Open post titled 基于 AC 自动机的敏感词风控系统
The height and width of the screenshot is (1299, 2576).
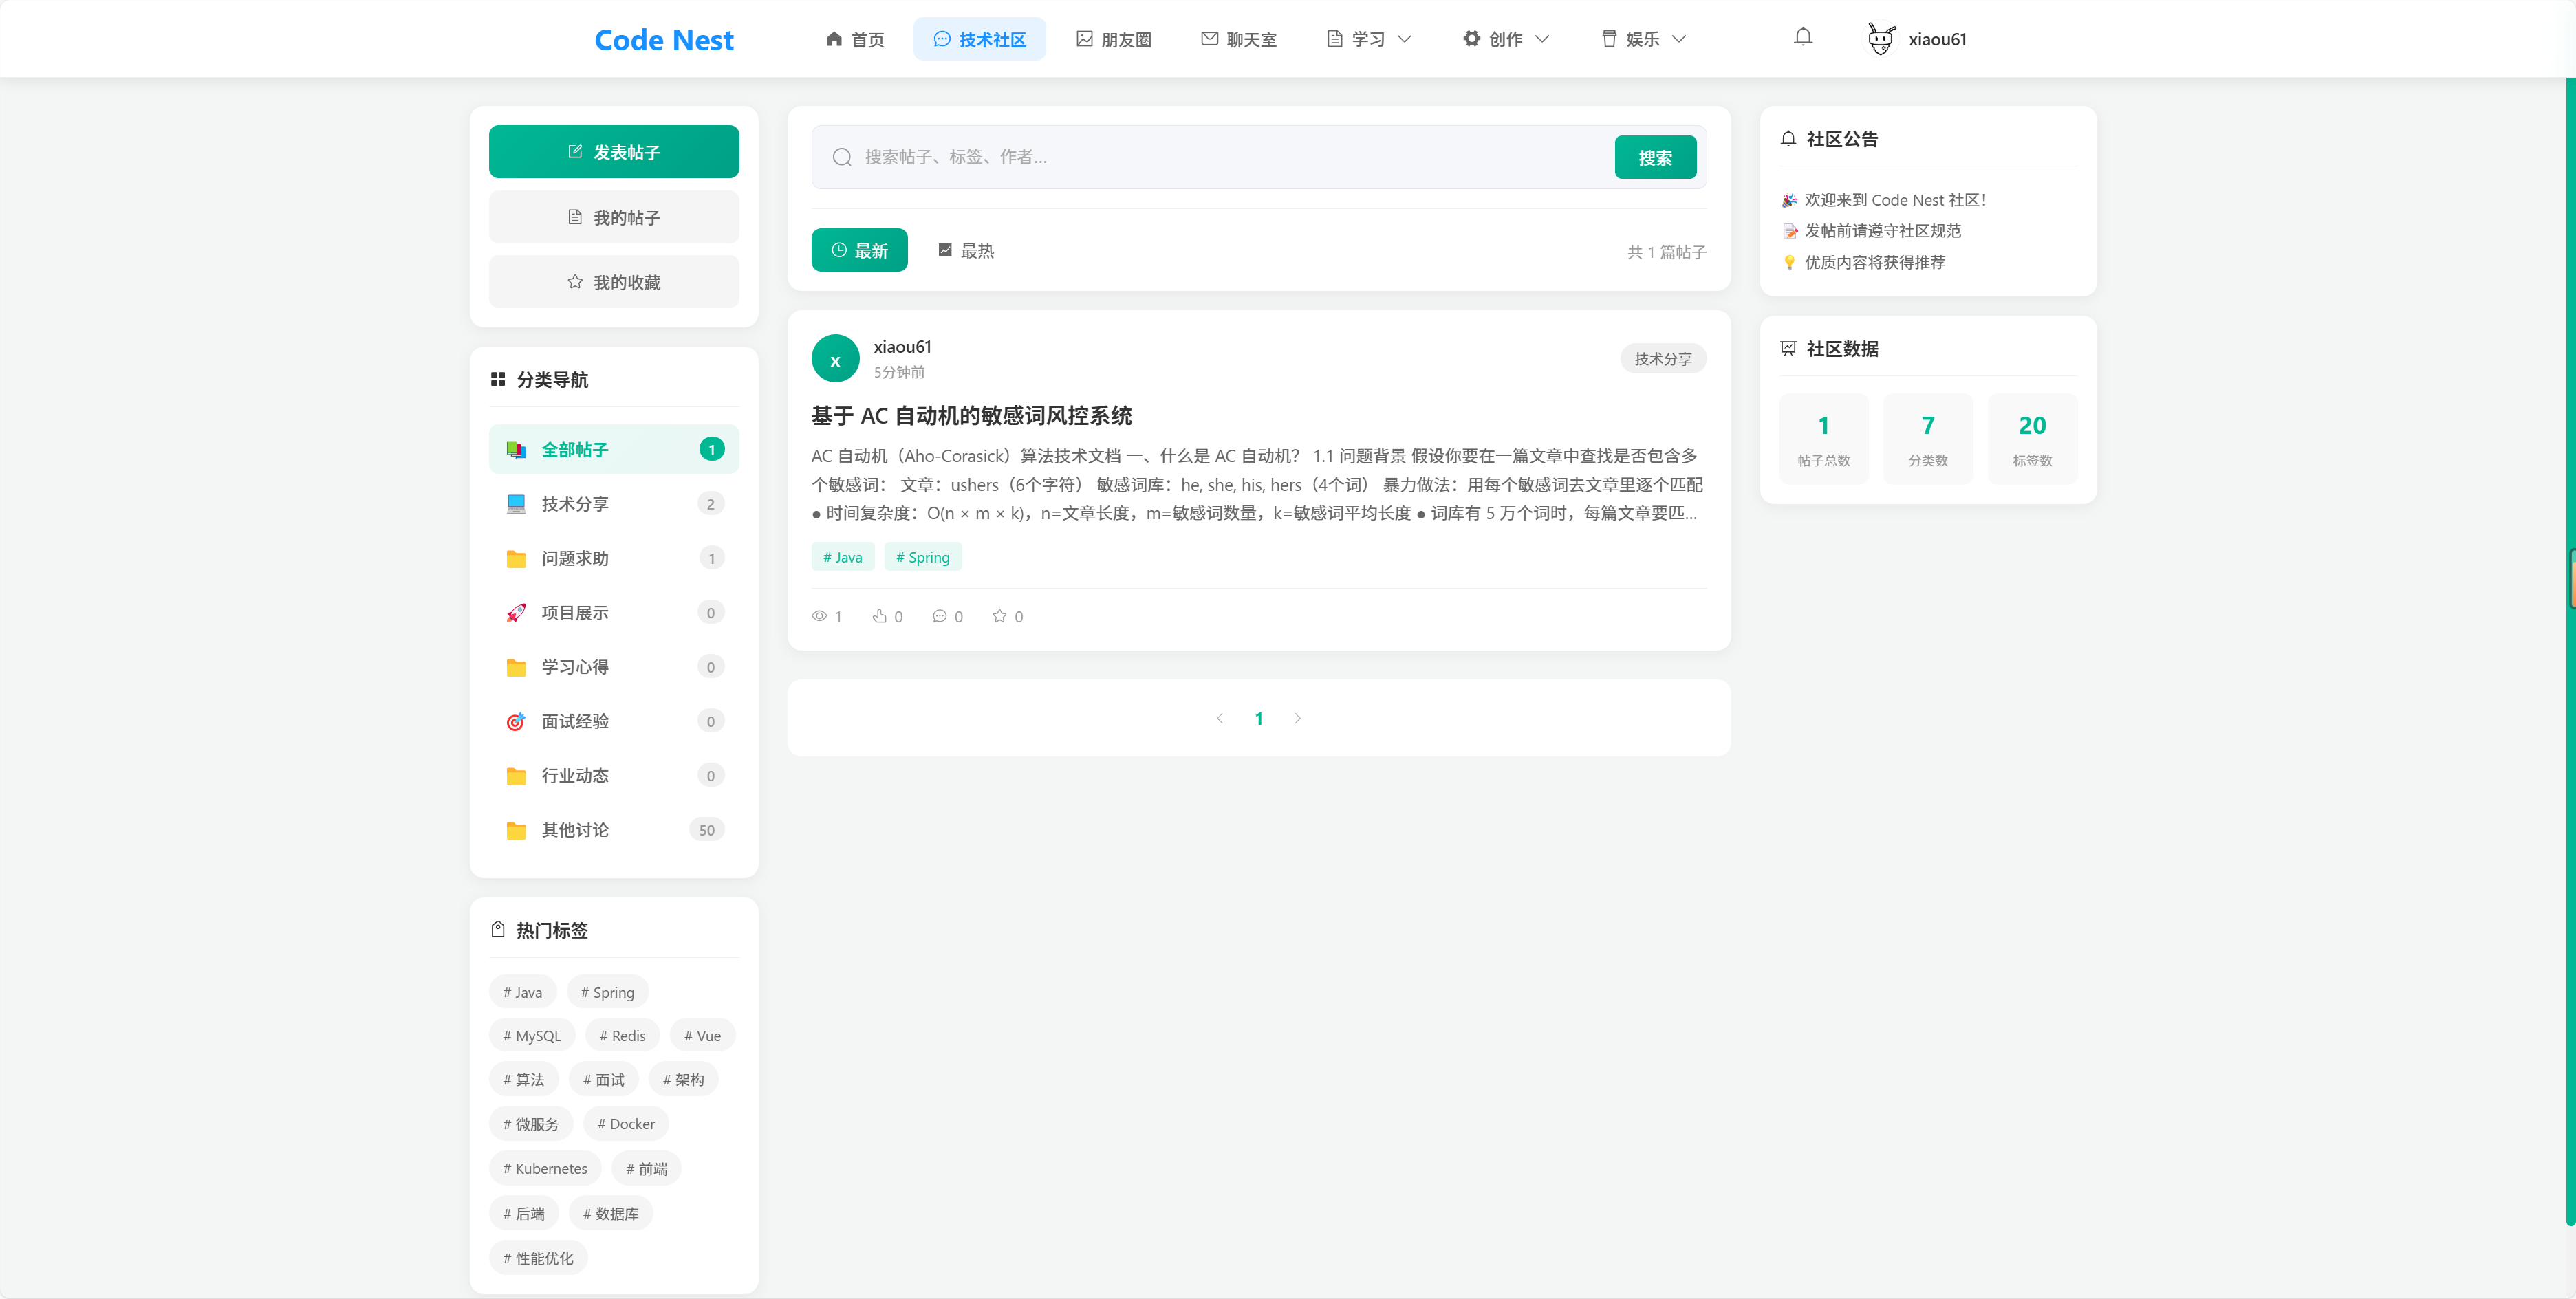pyautogui.click(x=971, y=416)
